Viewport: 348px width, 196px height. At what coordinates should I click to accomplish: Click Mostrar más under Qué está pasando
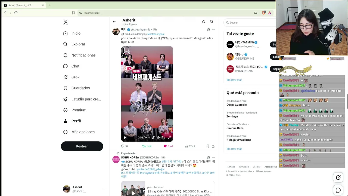click(x=234, y=149)
